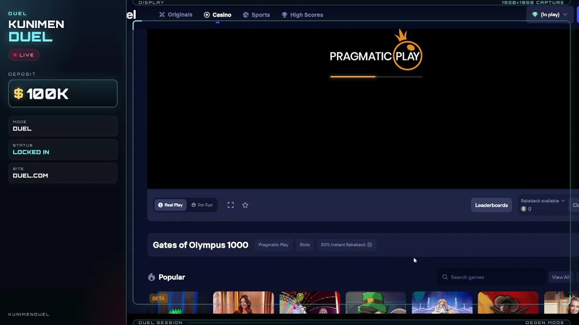Image resolution: width=579 pixels, height=325 pixels.
Task: Open the prize wheel game thumbnail
Action: [x=309, y=302]
